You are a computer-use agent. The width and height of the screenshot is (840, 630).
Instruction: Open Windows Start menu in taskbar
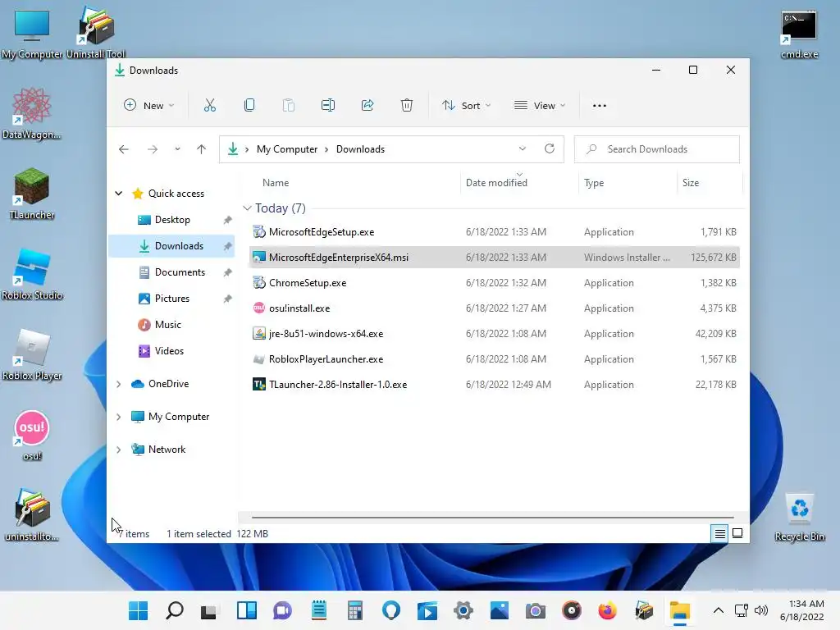(138, 610)
